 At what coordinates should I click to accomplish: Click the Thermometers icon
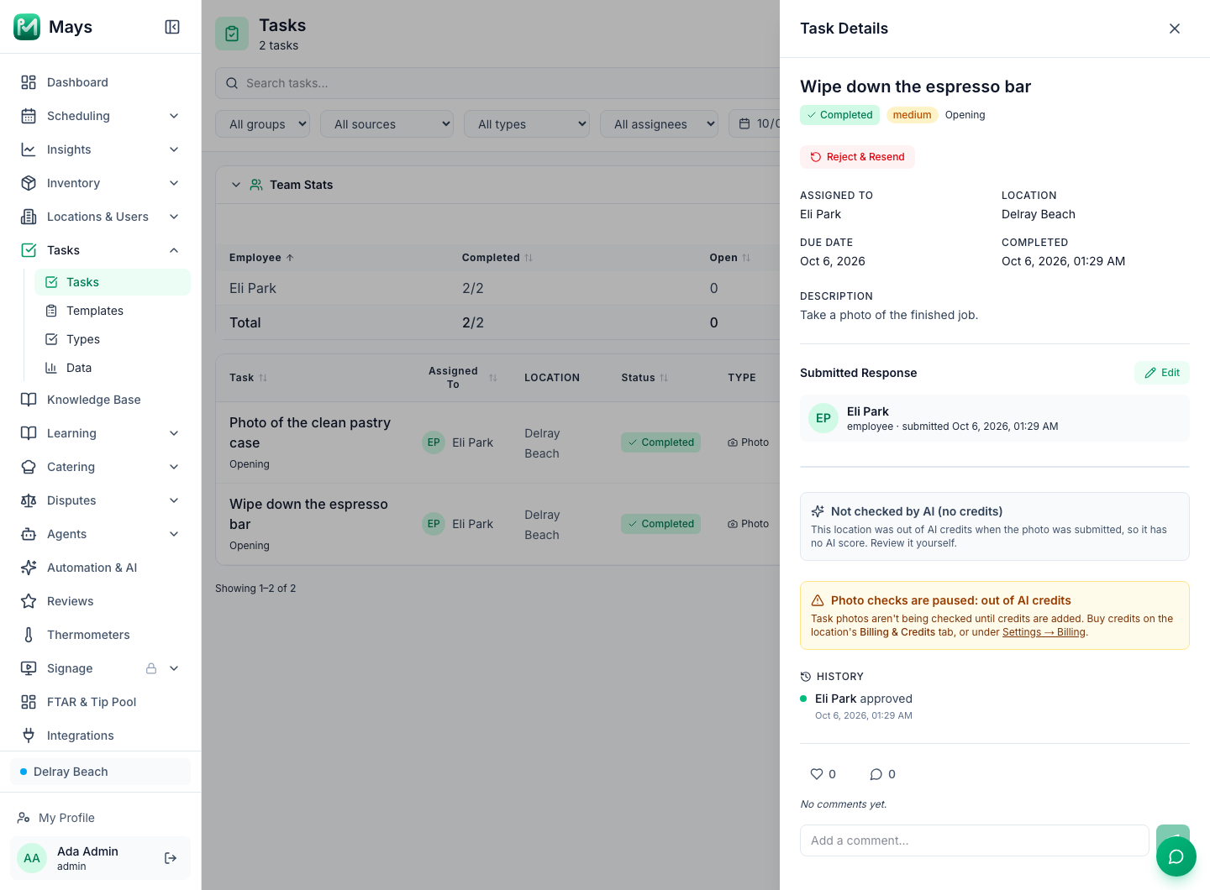click(x=29, y=635)
